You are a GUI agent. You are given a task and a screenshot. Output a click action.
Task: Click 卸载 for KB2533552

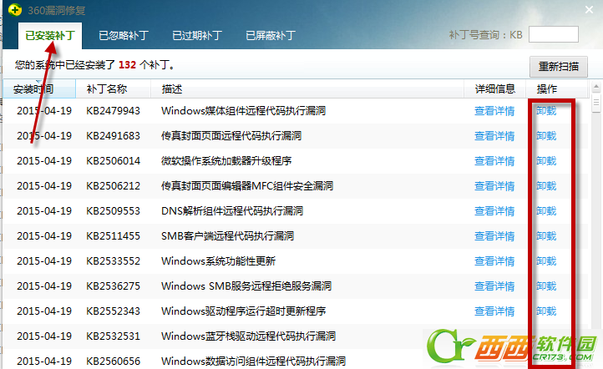[x=546, y=261]
